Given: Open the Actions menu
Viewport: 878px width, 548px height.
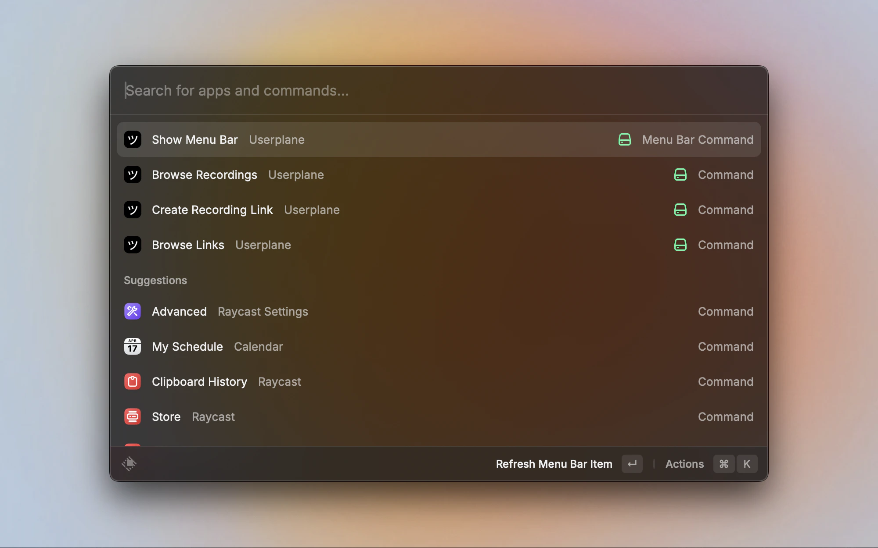Looking at the screenshot, I should (684, 464).
